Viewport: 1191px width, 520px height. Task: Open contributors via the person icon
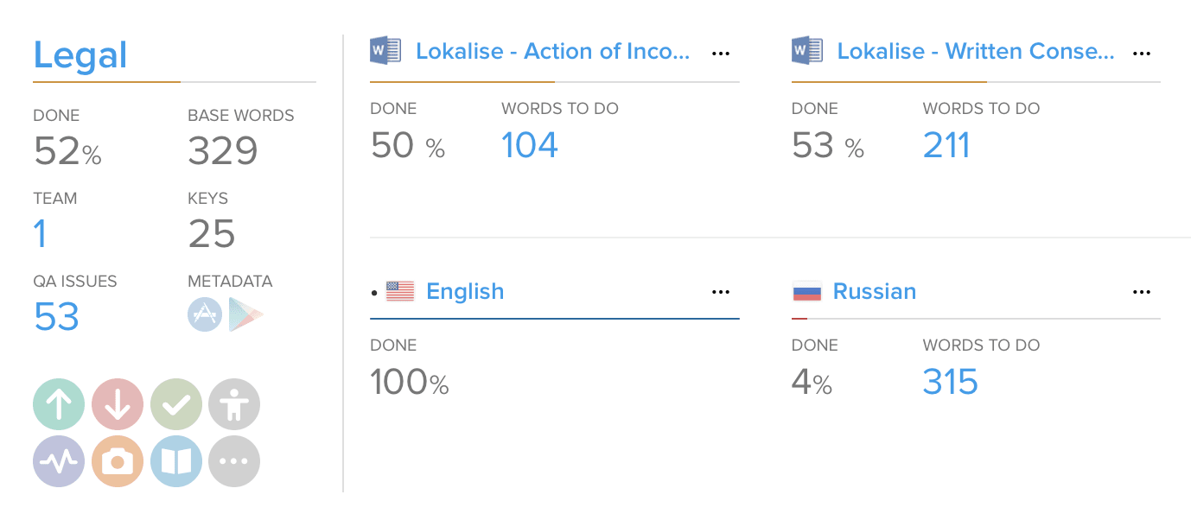coord(234,404)
